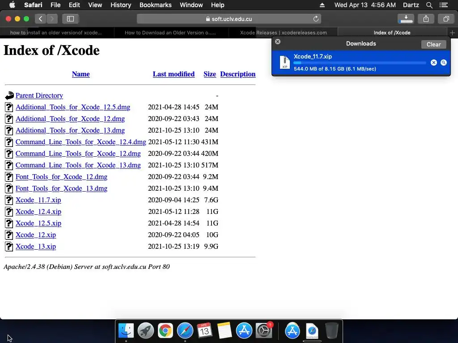Show the Safari sidebar

[70, 19]
